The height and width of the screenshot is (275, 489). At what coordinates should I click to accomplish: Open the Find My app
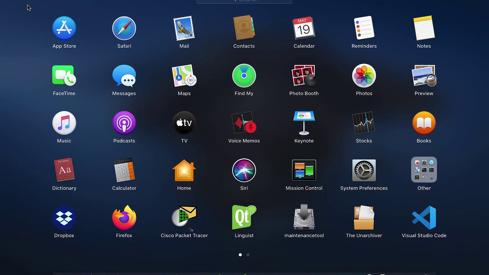(x=244, y=76)
